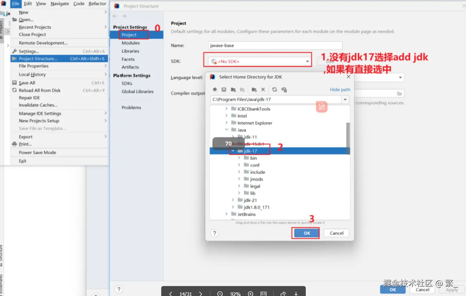Collapse the jdk-17 folder node
Screen dimensions: 466x296
233,151
